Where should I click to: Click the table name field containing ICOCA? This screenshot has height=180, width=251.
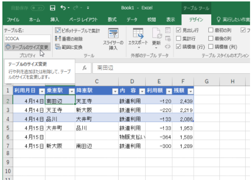(x=27, y=39)
